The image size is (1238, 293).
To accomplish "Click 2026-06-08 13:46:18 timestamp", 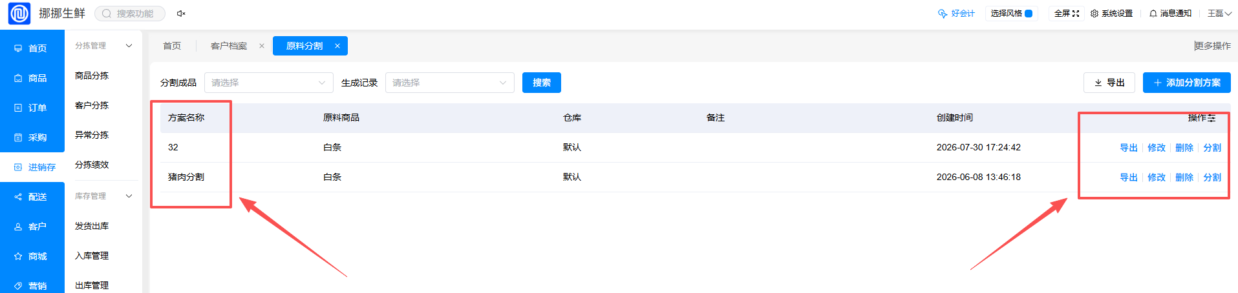I will pos(979,177).
